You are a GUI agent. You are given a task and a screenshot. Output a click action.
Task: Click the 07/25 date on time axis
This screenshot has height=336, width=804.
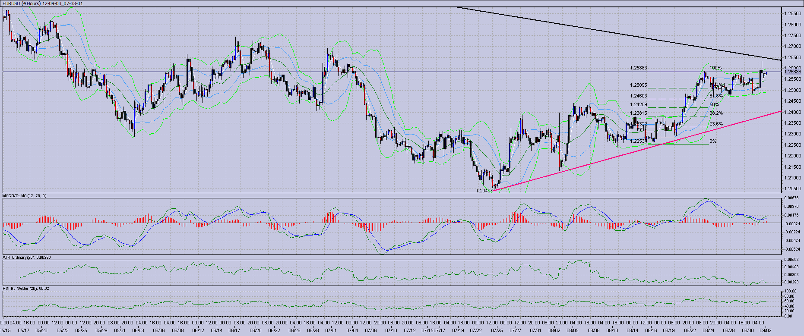pos(497,330)
